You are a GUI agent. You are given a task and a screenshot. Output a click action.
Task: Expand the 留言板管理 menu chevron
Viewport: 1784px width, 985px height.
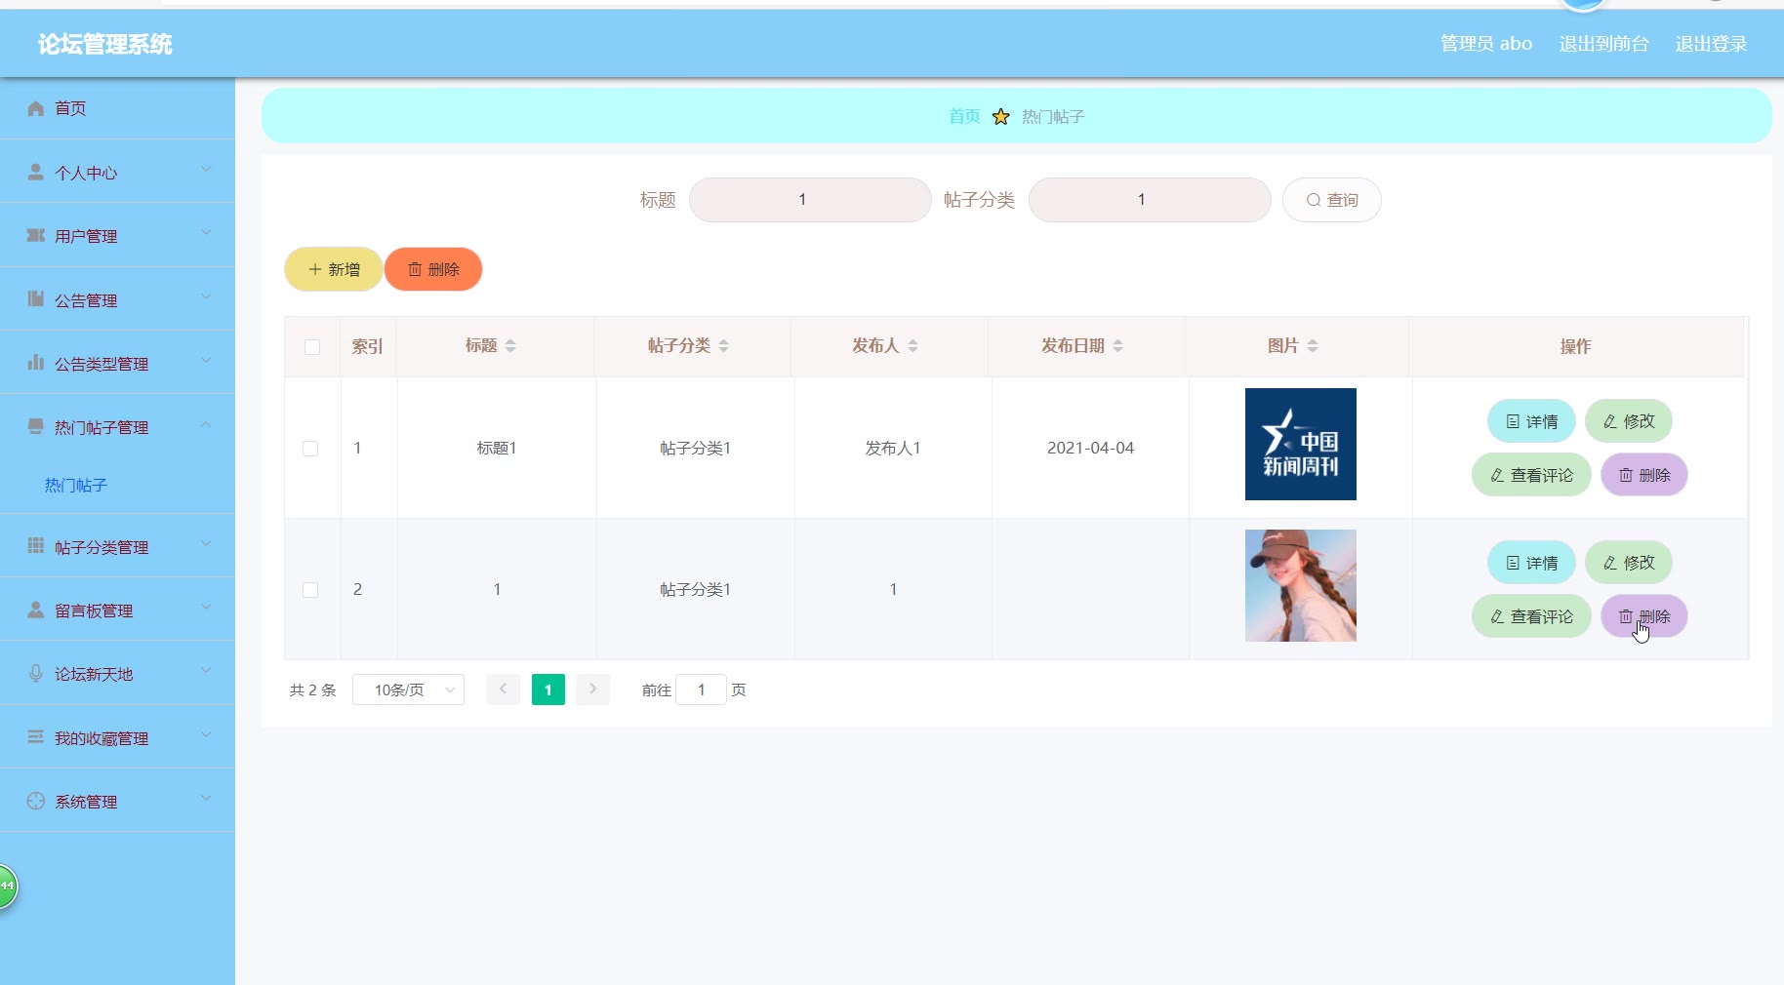[206, 608]
